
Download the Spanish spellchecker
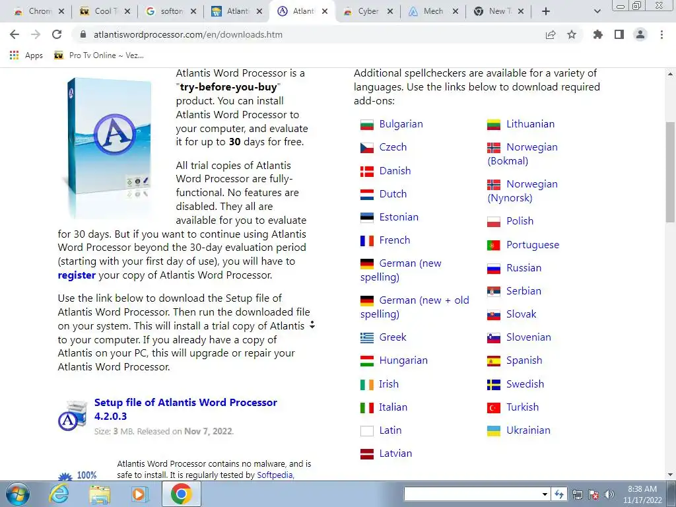tap(524, 360)
